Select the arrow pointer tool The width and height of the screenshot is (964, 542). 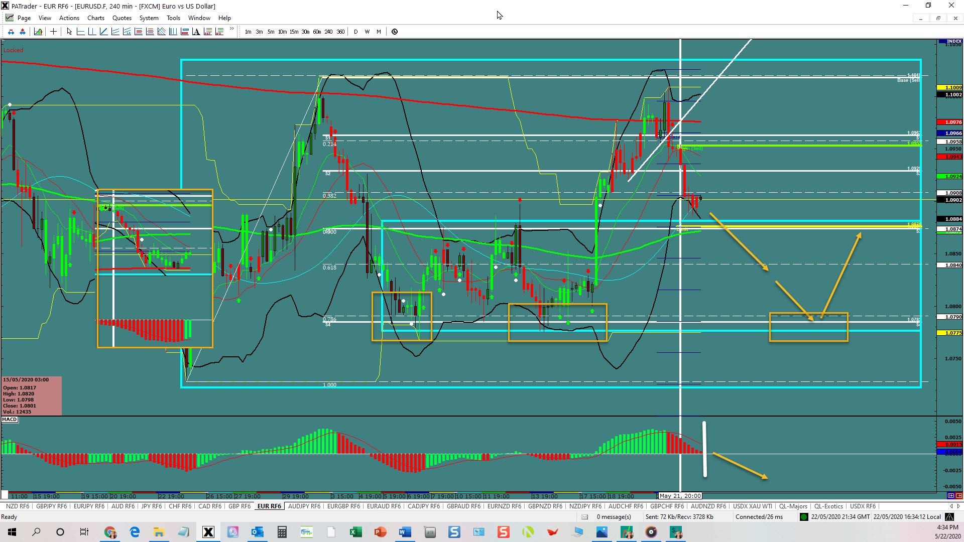[69, 32]
